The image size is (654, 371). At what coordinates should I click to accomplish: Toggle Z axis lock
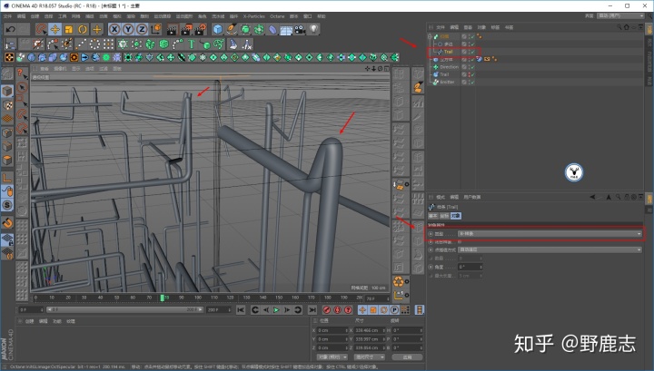click(142, 29)
